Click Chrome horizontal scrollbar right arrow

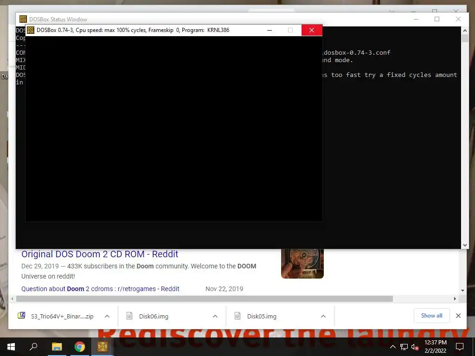pyautogui.click(x=455, y=299)
